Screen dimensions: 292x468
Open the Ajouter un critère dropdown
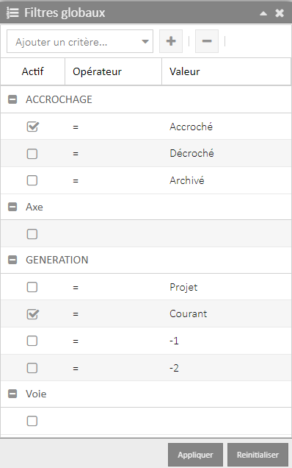point(80,41)
